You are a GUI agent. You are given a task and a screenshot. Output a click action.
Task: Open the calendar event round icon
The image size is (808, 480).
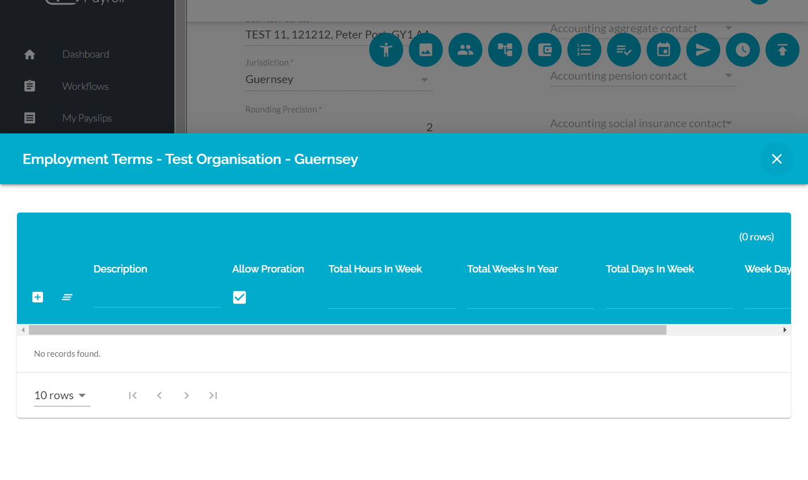click(x=664, y=50)
